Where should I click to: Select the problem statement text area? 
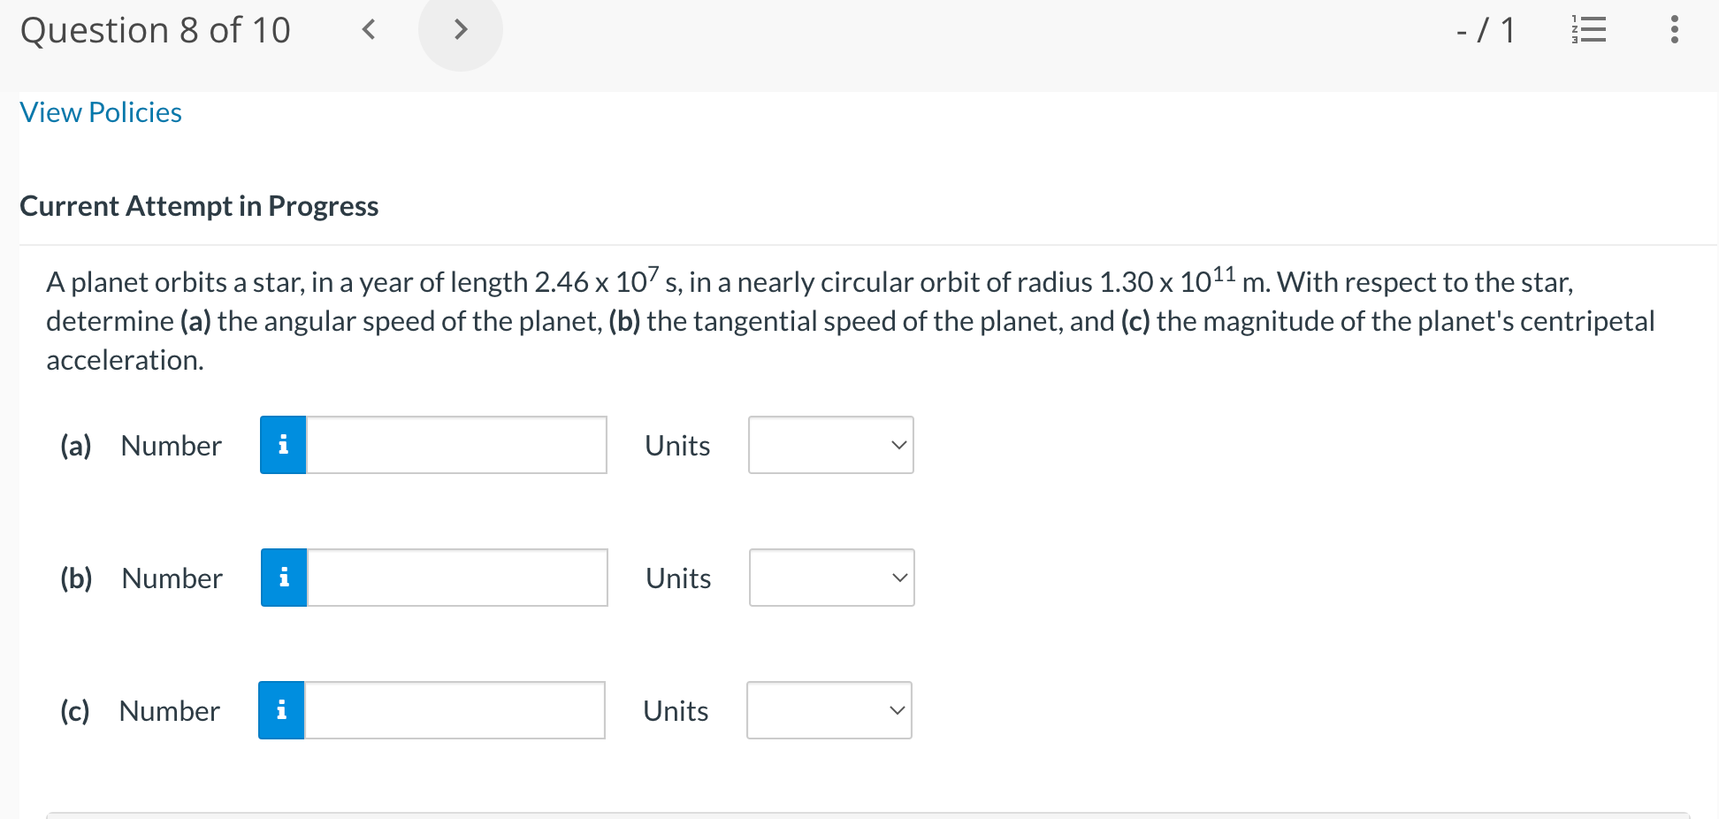coord(849,320)
